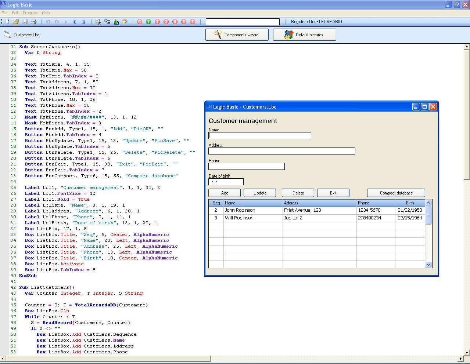Click the Save floppy disk icon

click(25, 22)
